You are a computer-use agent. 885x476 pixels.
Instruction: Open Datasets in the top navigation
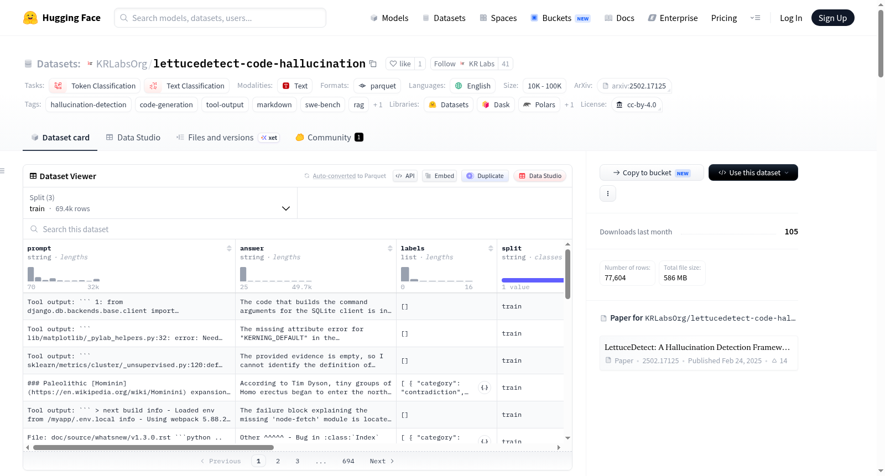pyautogui.click(x=444, y=18)
